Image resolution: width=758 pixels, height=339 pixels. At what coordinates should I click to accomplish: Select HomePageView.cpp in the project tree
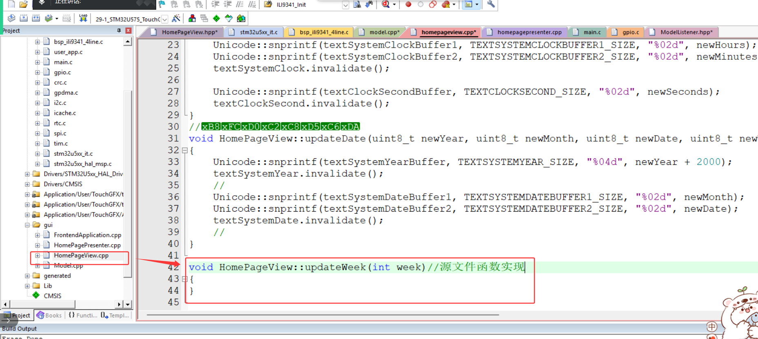click(81, 255)
